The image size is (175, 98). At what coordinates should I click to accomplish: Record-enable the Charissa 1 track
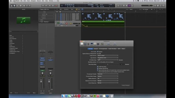point(67,24)
